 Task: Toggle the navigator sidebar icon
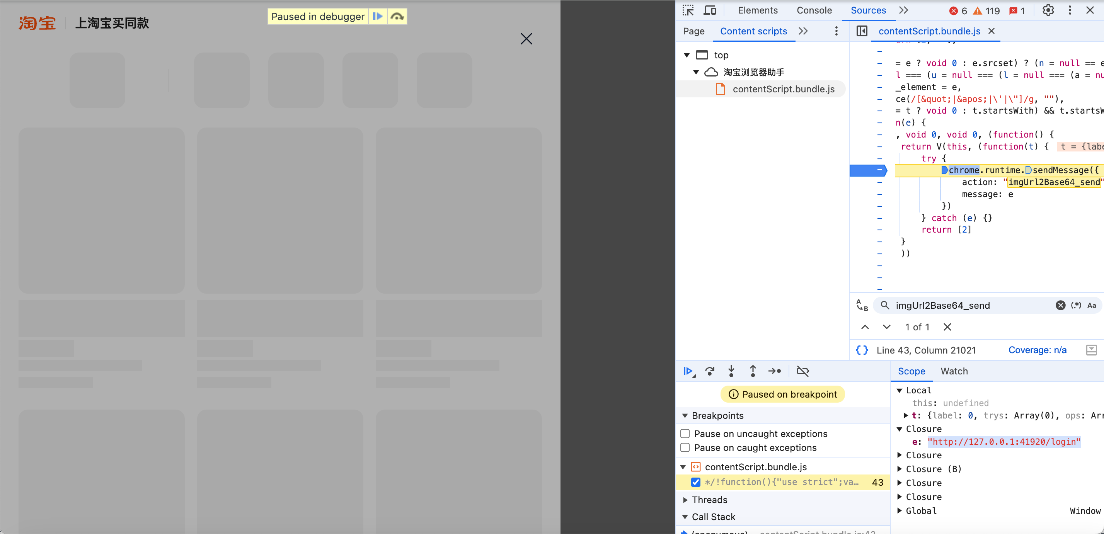coord(862,31)
